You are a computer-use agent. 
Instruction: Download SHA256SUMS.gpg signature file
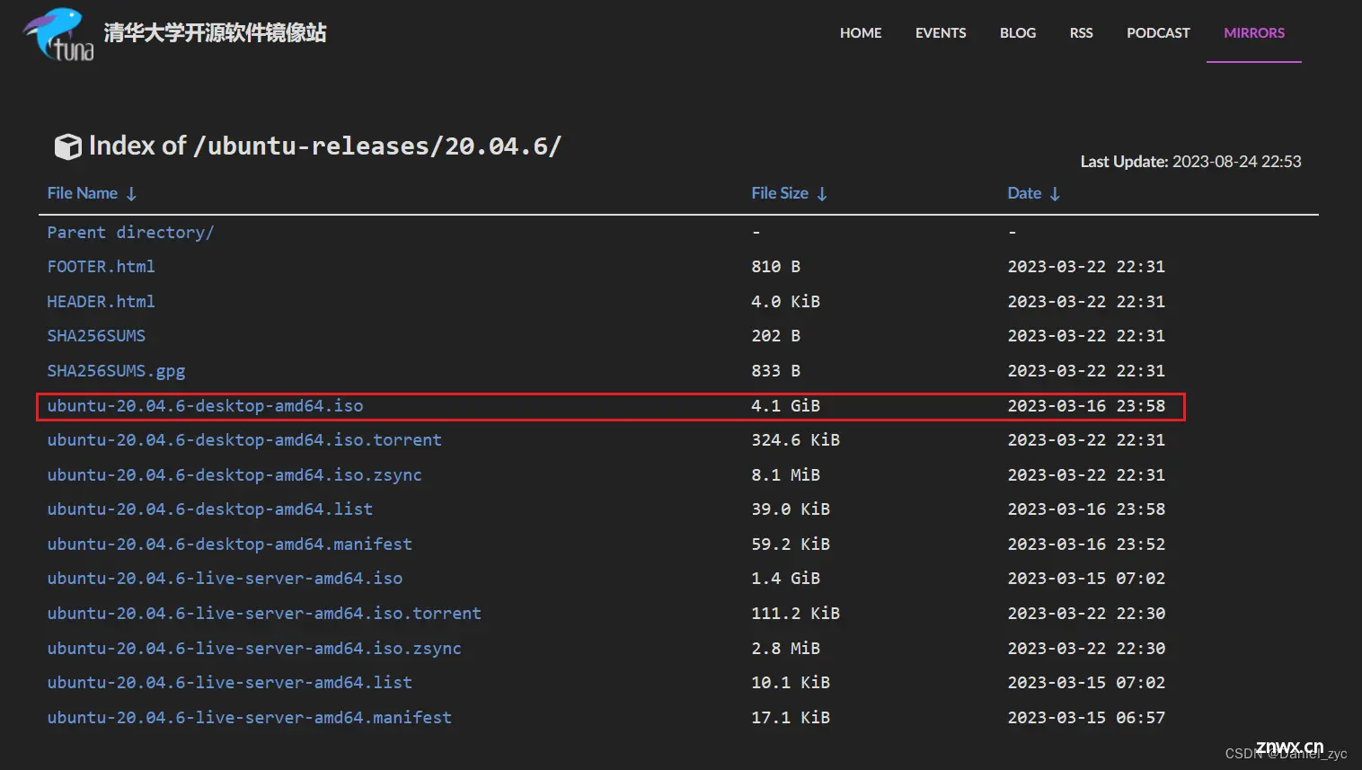pyautogui.click(x=116, y=371)
